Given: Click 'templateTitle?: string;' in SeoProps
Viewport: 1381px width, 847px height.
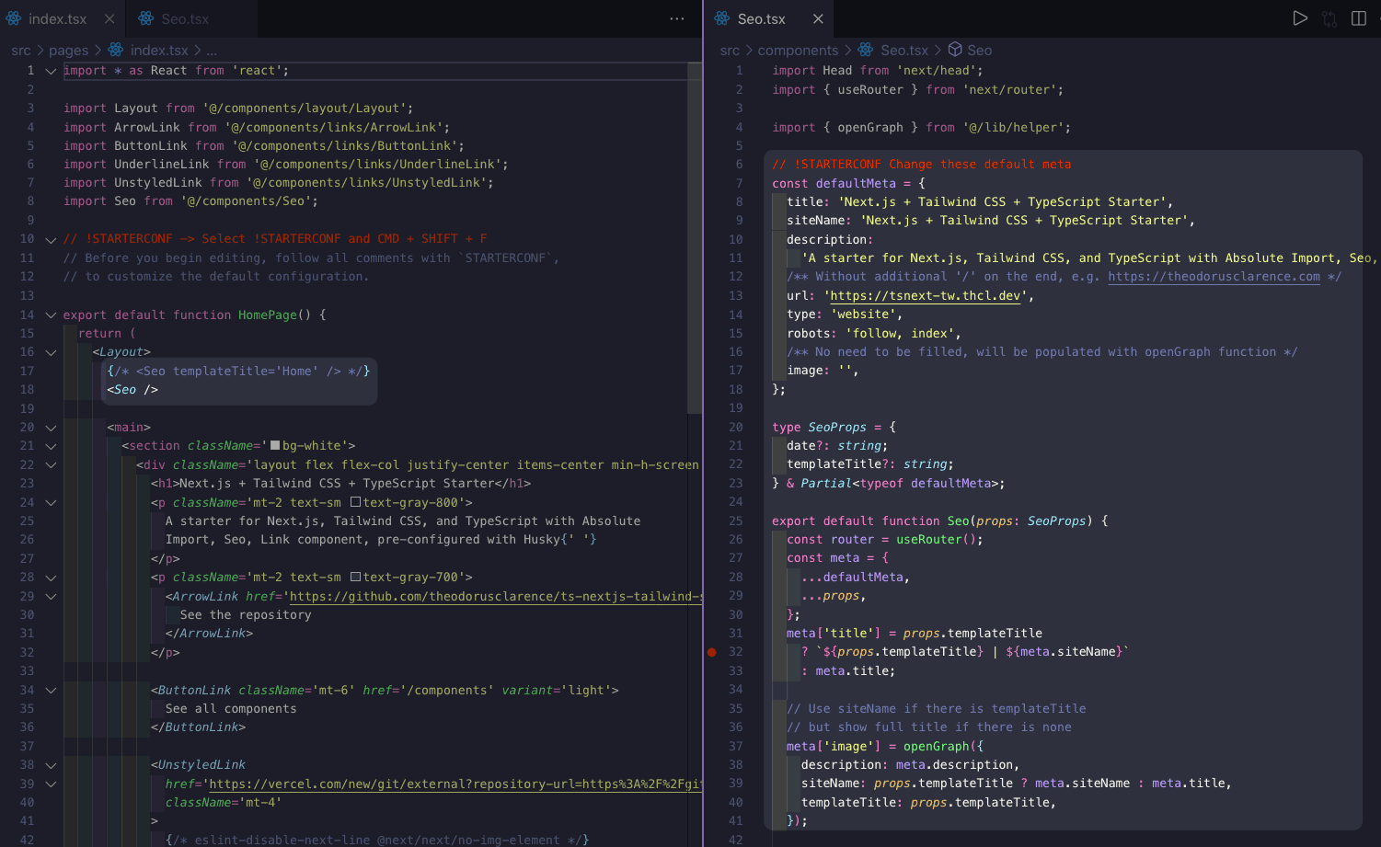Looking at the screenshot, I should tap(870, 464).
